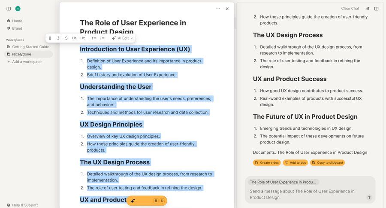Click 'UX Design Principles' heading in document
Image resolution: width=386 pixels, height=208 pixels.
pos(111,124)
